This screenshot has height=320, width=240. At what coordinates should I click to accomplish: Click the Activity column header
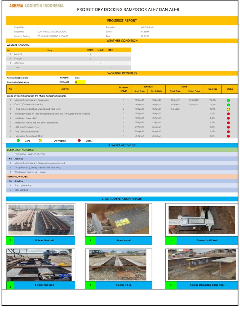65,89
